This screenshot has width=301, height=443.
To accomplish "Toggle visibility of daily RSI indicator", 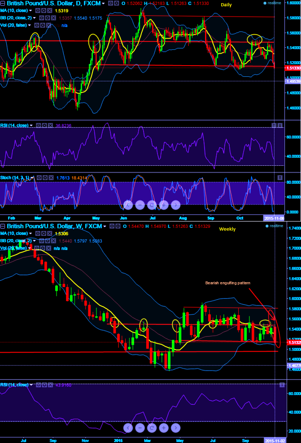I will 39,125.
